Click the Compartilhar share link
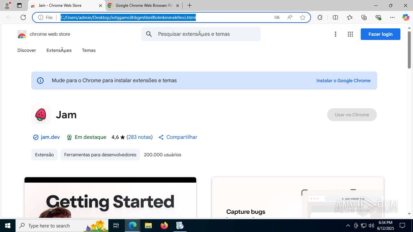Screen dimensions: 413x232 coord(178,137)
